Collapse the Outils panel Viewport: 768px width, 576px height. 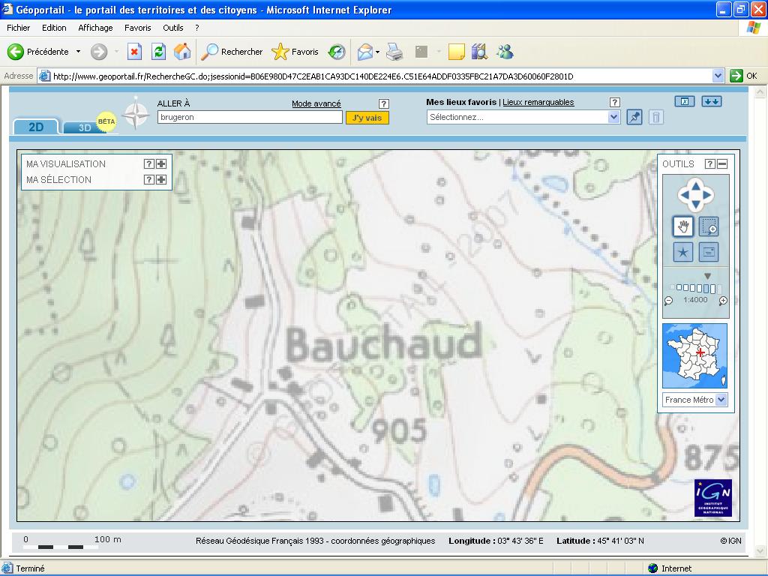point(722,164)
